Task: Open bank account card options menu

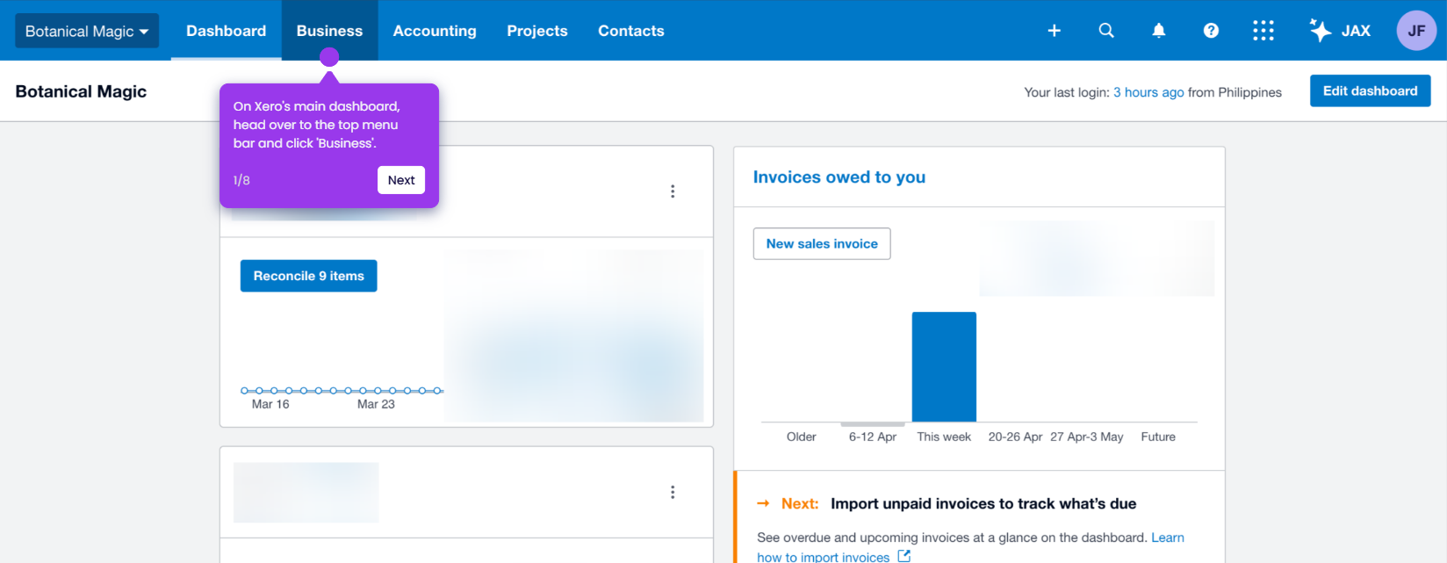Action: coord(673,191)
